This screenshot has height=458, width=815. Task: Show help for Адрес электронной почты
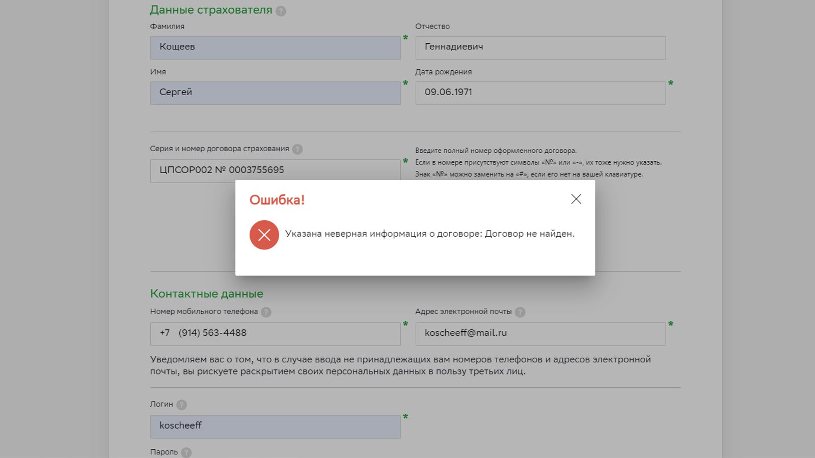click(520, 312)
